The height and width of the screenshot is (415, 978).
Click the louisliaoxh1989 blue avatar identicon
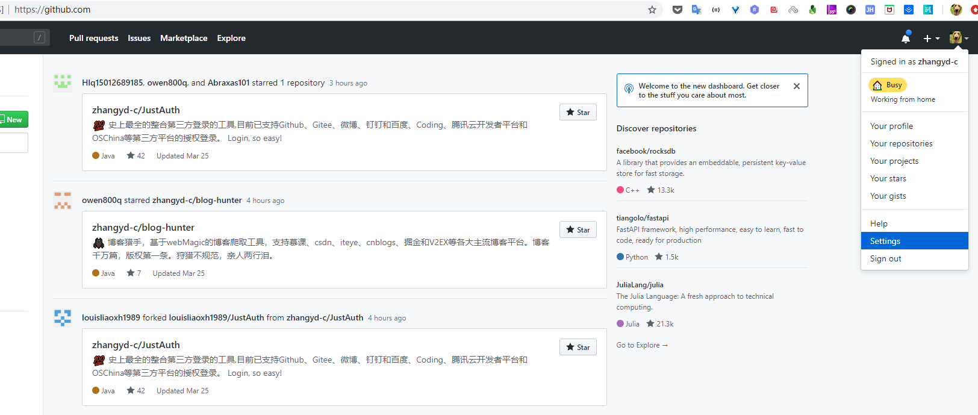coord(63,317)
